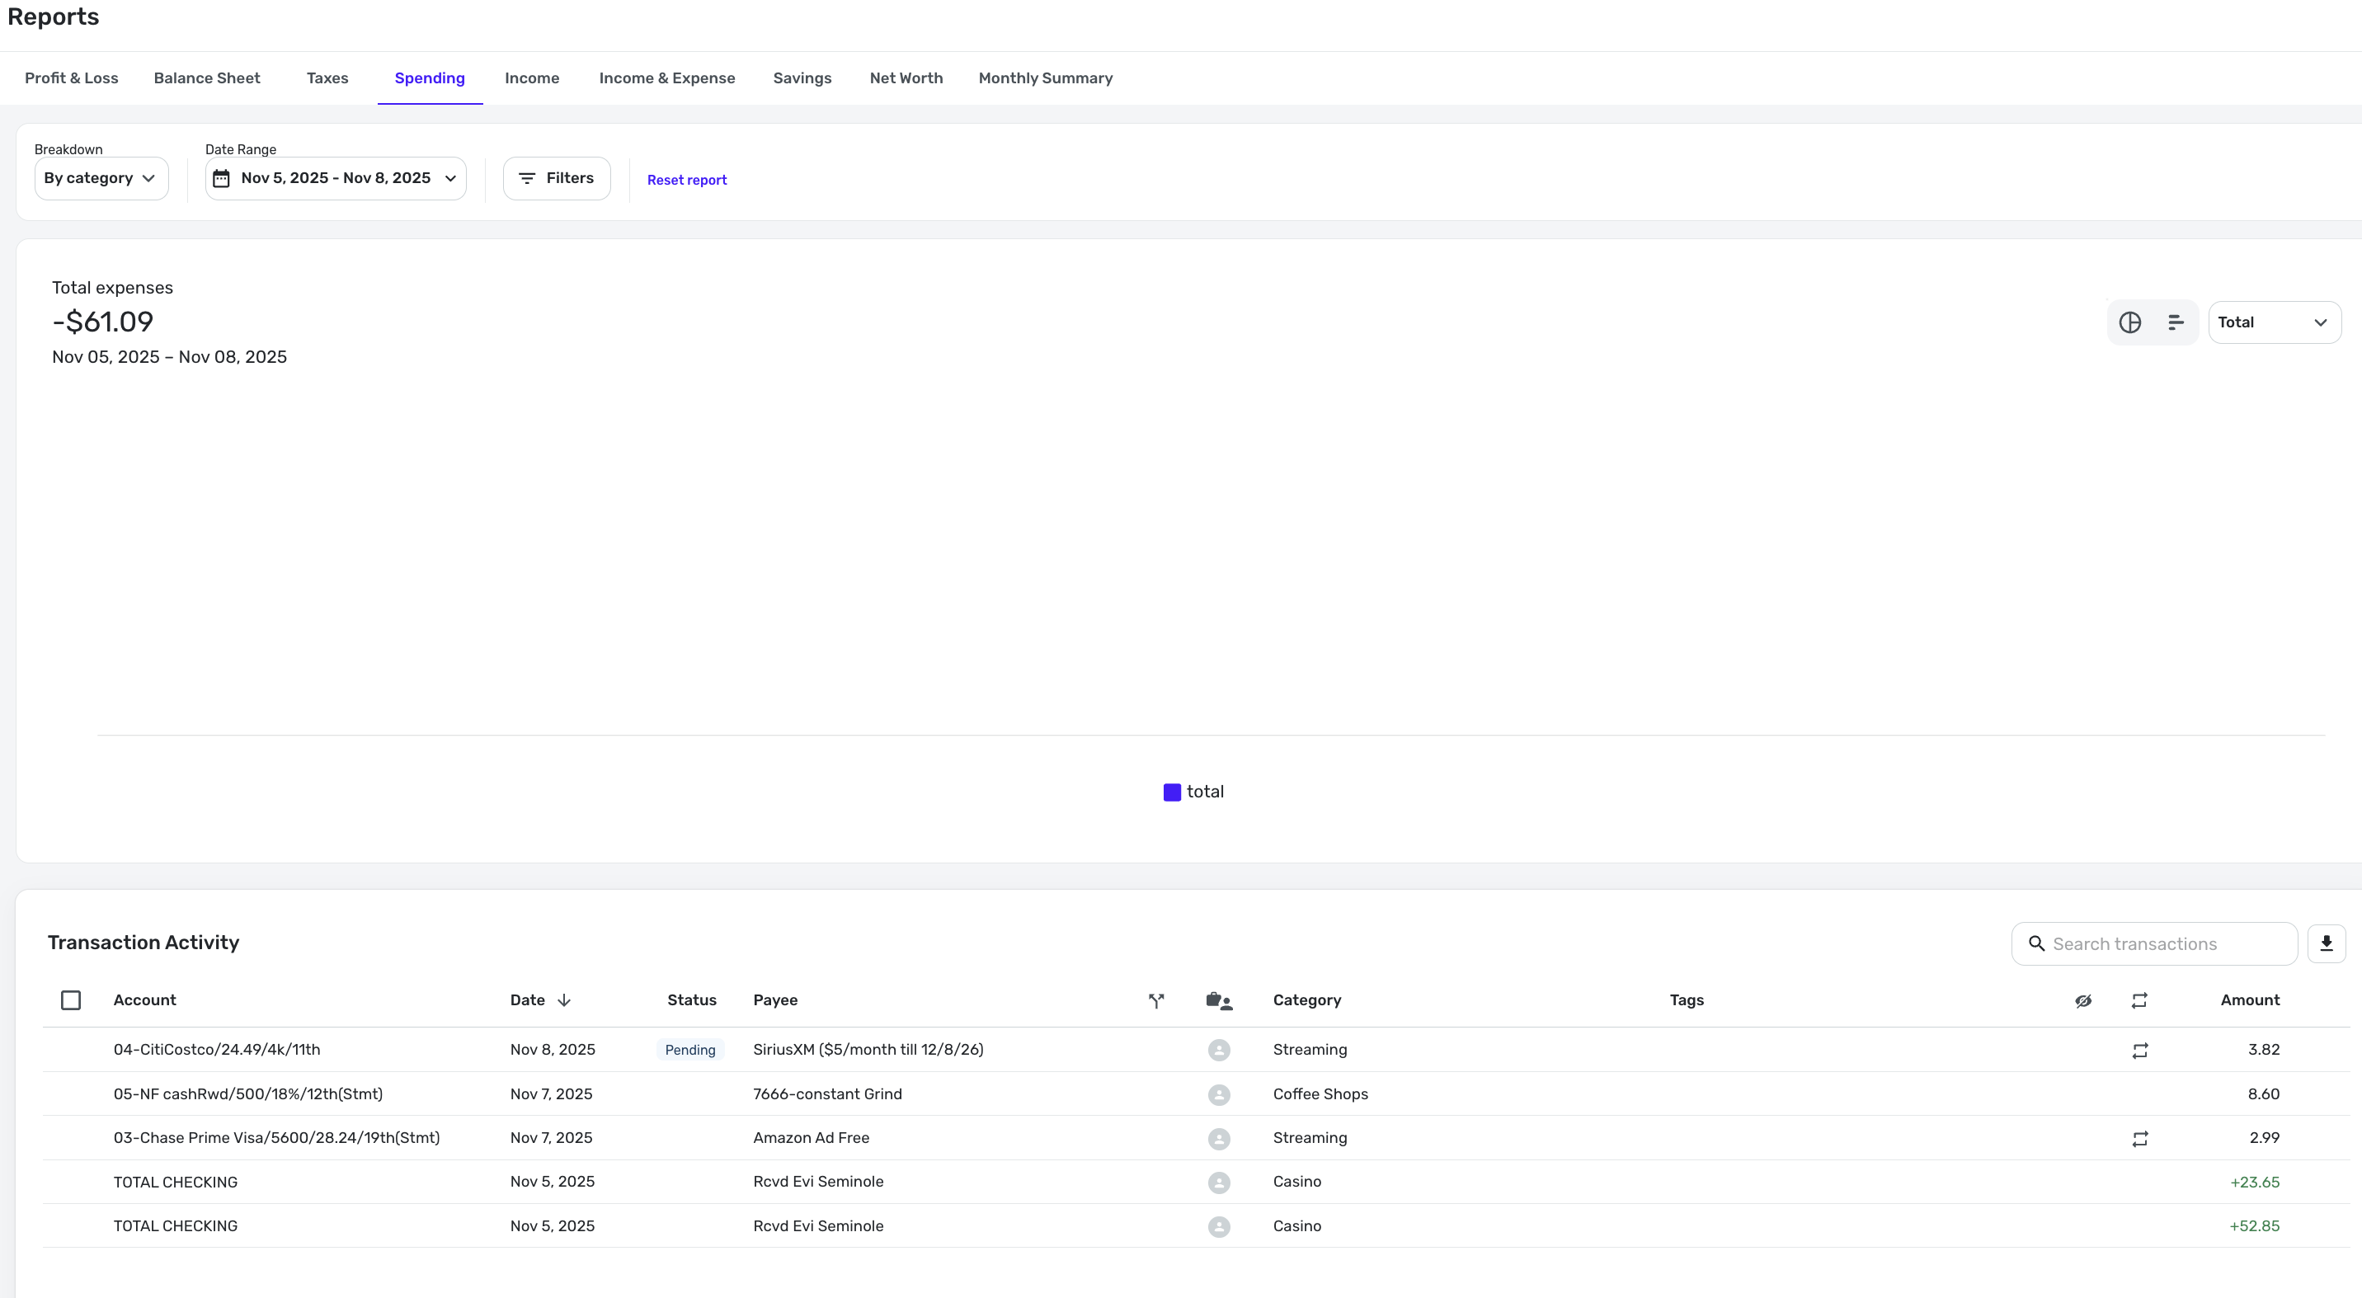The height and width of the screenshot is (1298, 2362).
Task: Open the Filters button
Action: 557,178
